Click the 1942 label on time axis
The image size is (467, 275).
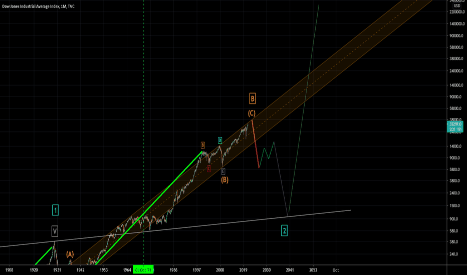point(80,270)
